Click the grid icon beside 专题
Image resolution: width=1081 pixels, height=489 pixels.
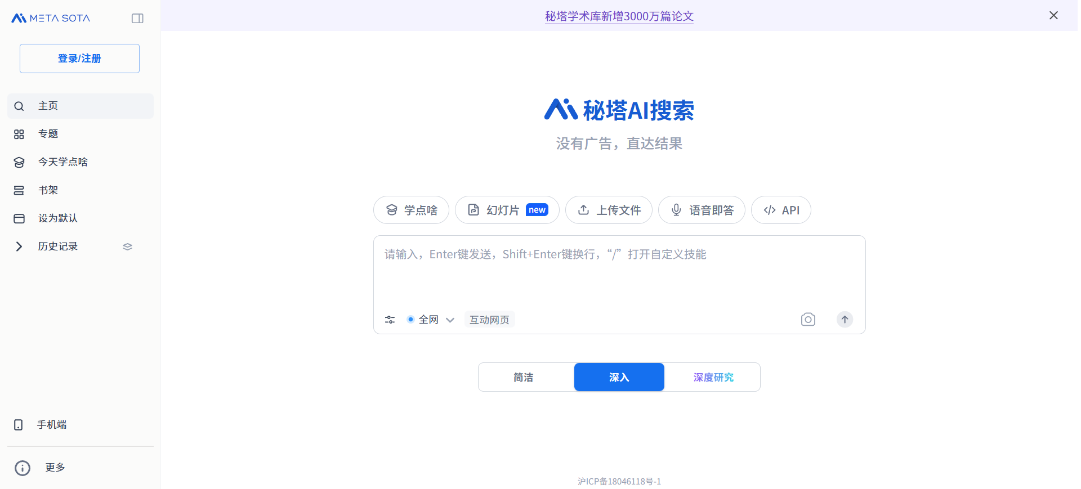[x=19, y=134]
